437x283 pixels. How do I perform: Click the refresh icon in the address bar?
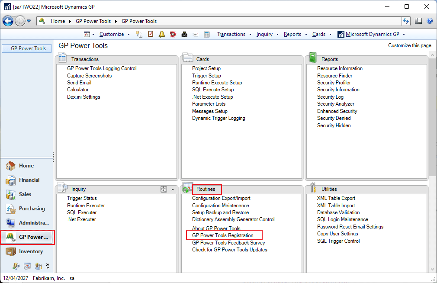click(406, 21)
